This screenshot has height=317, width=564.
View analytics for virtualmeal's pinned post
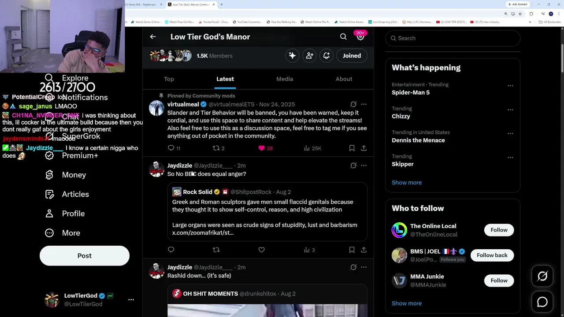tap(307, 148)
